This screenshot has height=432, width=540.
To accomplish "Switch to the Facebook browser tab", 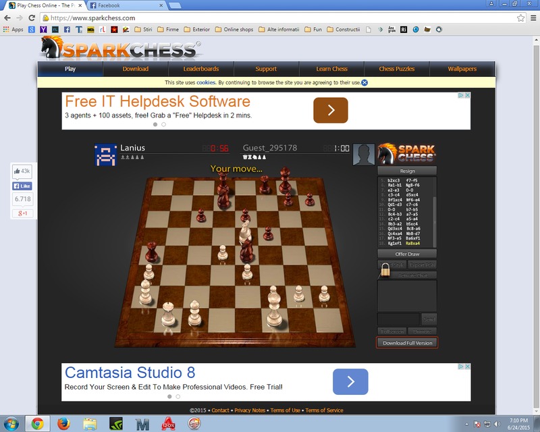I will pos(126,5).
